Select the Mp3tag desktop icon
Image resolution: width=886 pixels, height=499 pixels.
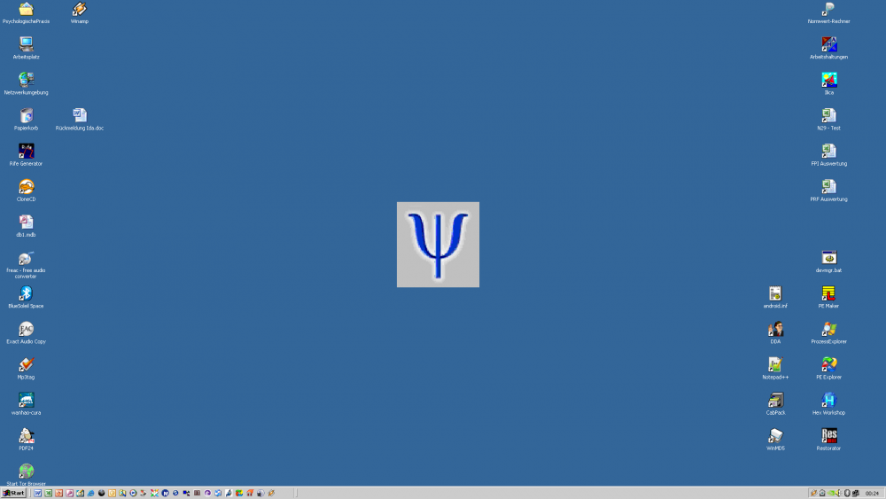coord(26,369)
